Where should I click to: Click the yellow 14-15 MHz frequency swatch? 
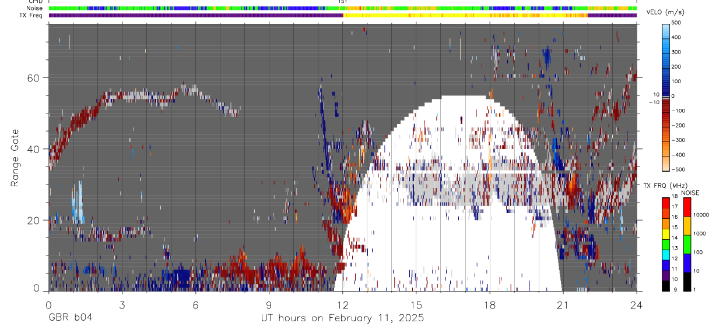tap(666, 233)
